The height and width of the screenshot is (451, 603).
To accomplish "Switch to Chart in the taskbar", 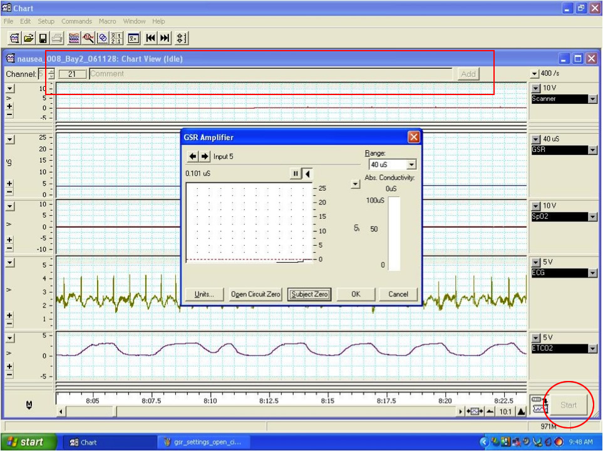I will pyautogui.click(x=108, y=442).
